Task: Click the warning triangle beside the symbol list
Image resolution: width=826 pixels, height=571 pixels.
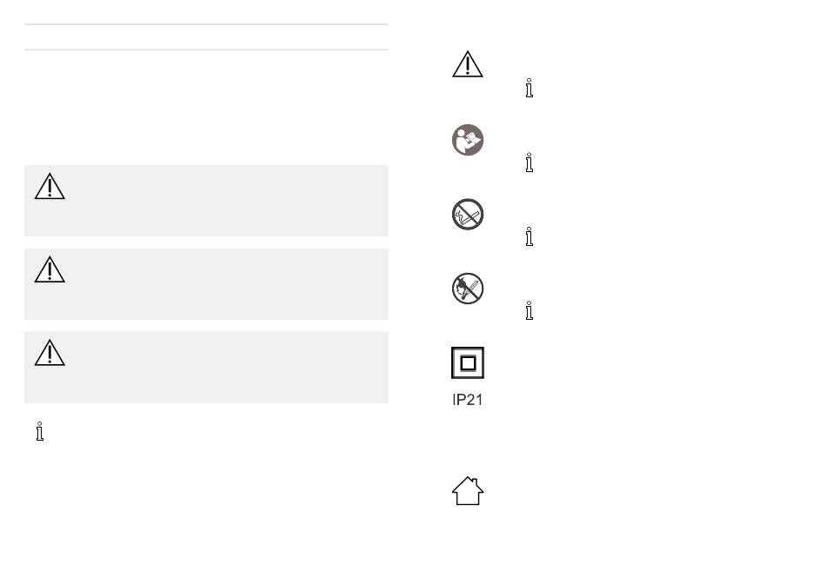Action: point(467,64)
